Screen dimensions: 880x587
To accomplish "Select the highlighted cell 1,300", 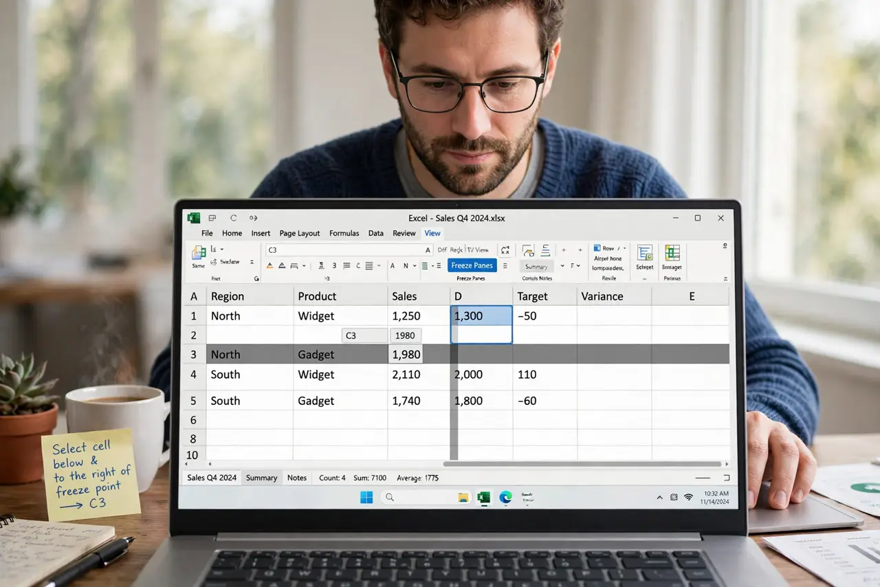I will (x=481, y=316).
